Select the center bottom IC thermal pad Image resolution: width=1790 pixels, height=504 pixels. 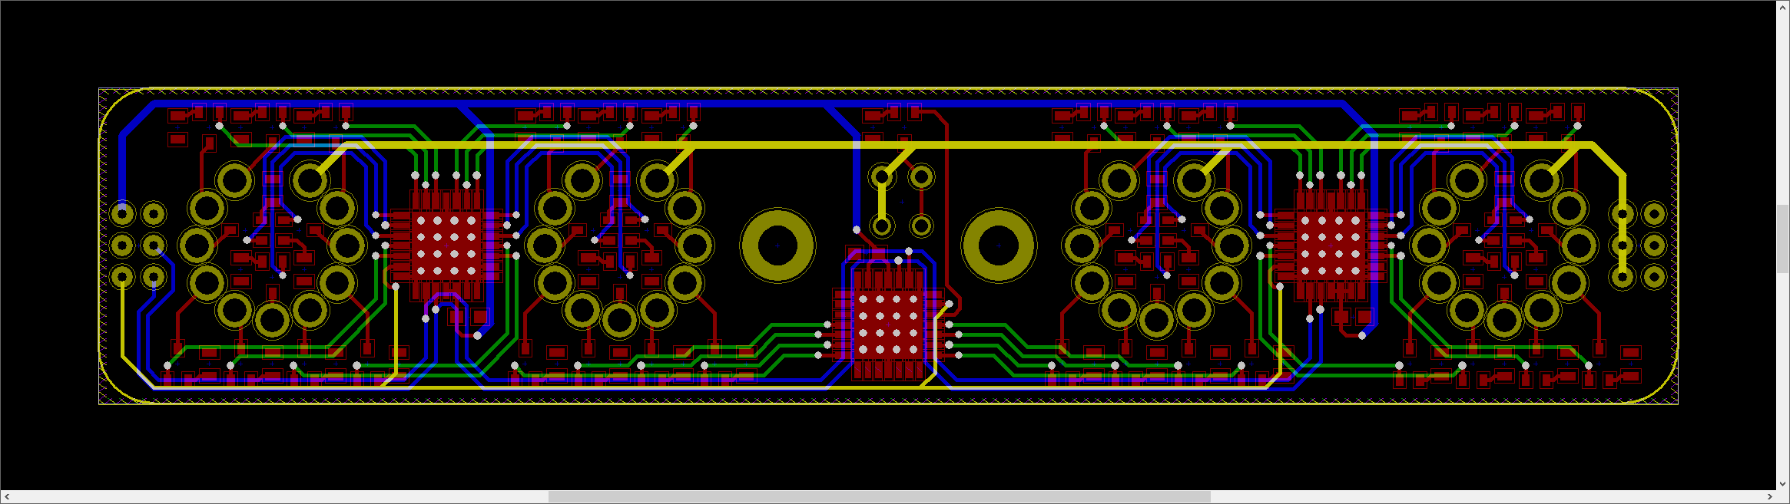point(888,324)
